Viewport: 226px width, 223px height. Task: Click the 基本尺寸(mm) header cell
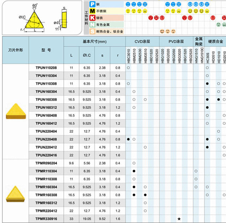click(x=94, y=41)
